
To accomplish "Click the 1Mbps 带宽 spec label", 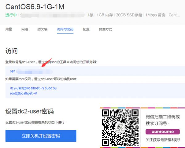I will point(155,15).
